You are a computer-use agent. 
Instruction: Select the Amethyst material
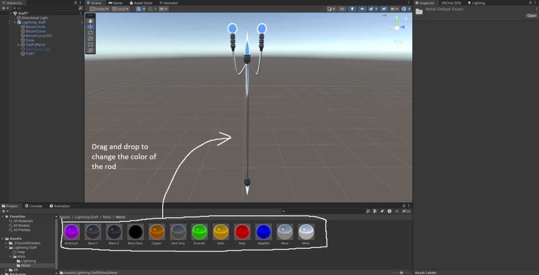click(72, 234)
